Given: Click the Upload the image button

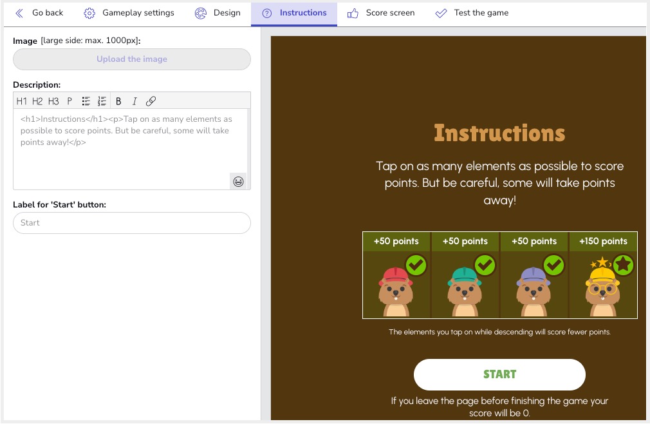Looking at the screenshot, I should pos(132,59).
